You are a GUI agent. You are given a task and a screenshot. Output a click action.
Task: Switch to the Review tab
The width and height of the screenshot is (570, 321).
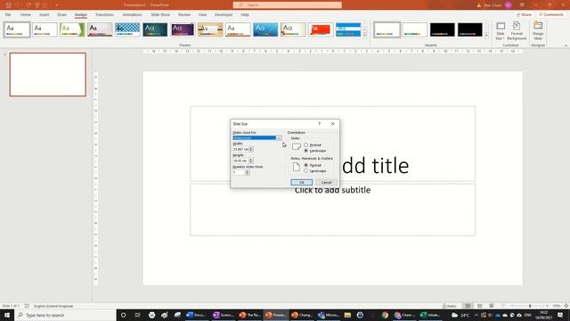coord(184,14)
